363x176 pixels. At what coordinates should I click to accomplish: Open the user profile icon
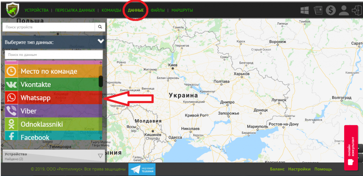tap(344, 10)
